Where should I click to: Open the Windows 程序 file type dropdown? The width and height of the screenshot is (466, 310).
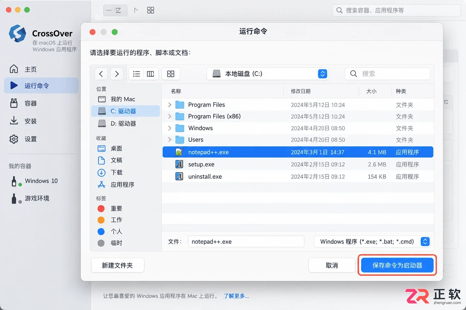tap(372, 242)
